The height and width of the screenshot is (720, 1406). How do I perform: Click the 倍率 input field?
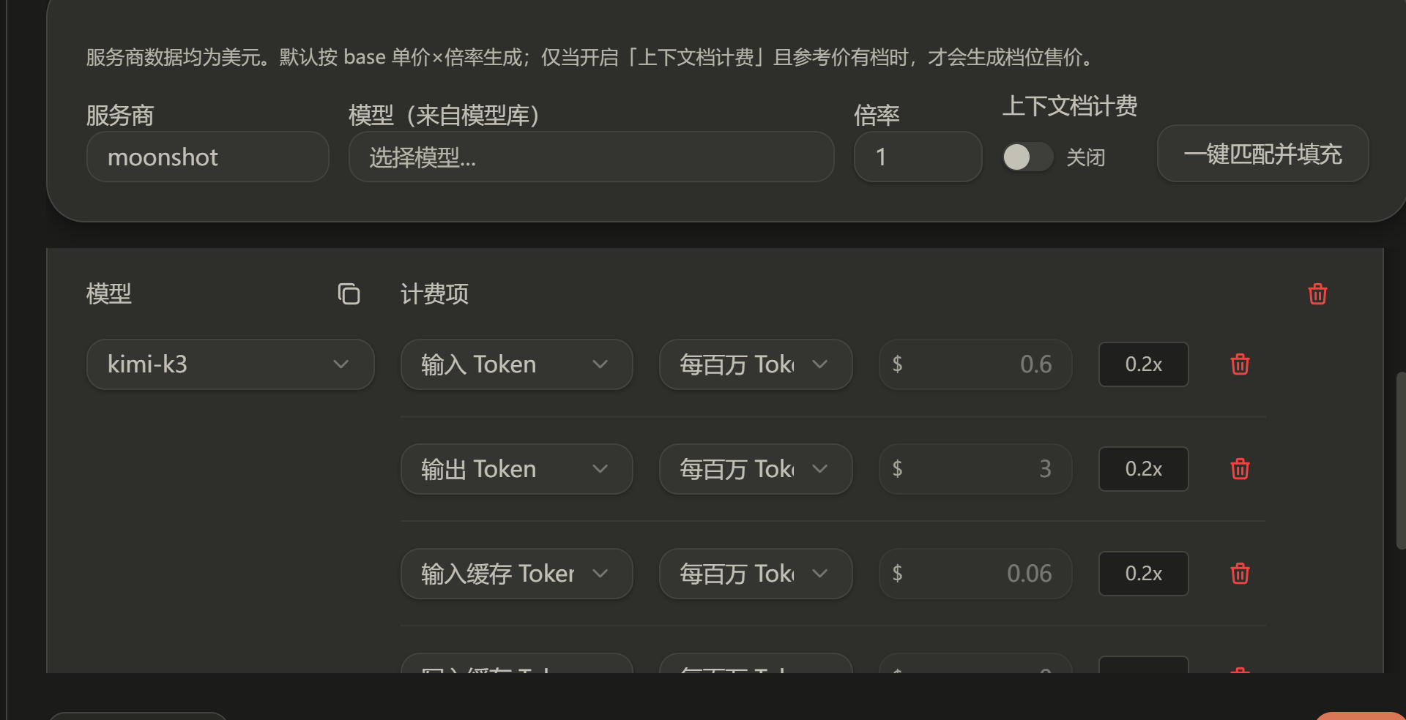click(x=918, y=157)
